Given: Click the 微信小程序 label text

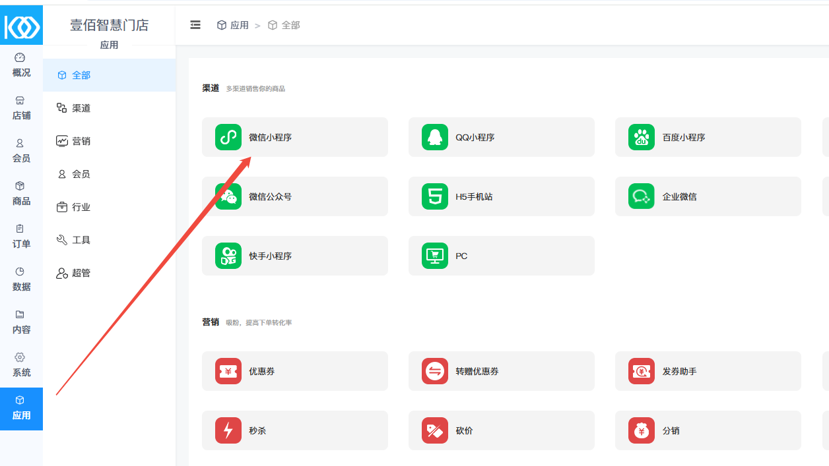Looking at the screenshot, I should (x=270, y=138).
